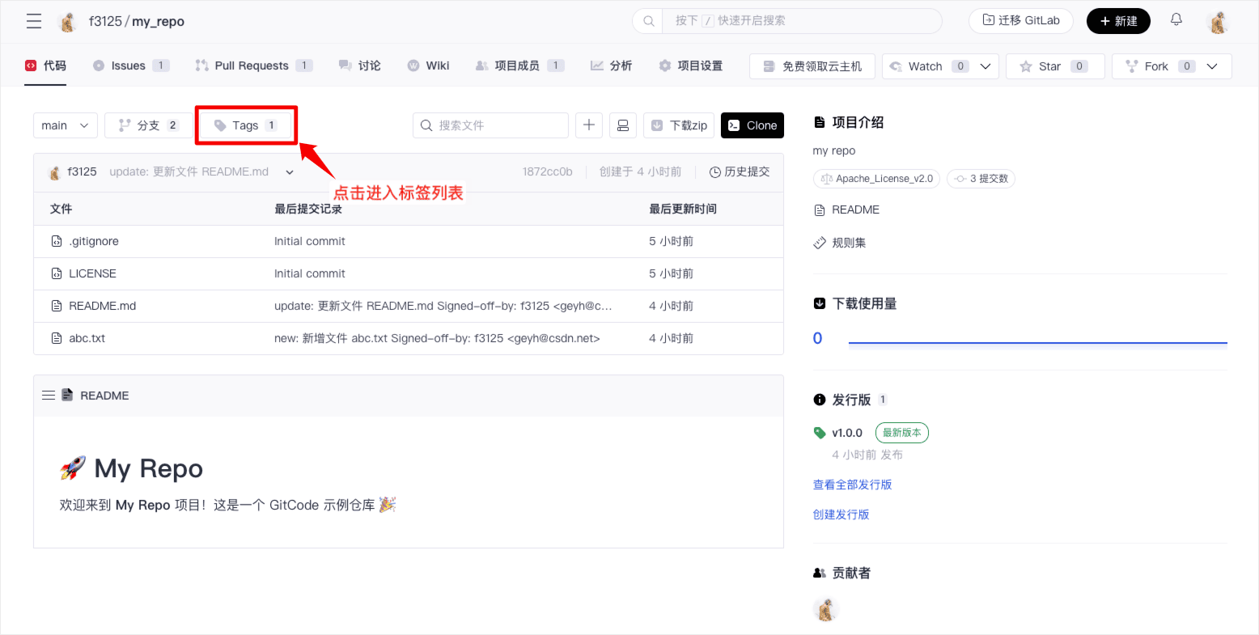This screenshot has height=635, width=1259.
Task: Click the notification bell icon
Action: (x=1176, y=20)
